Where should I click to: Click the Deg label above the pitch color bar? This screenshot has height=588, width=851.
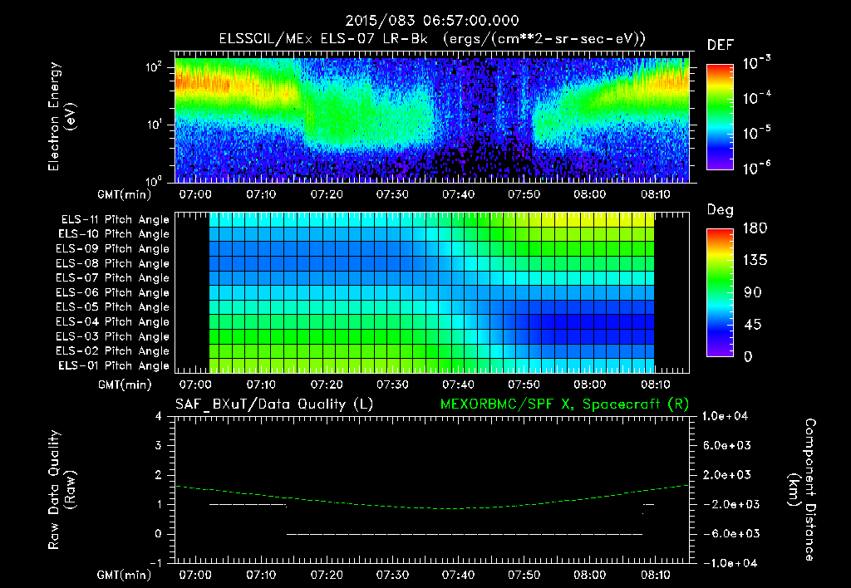[x=720, y=210]
